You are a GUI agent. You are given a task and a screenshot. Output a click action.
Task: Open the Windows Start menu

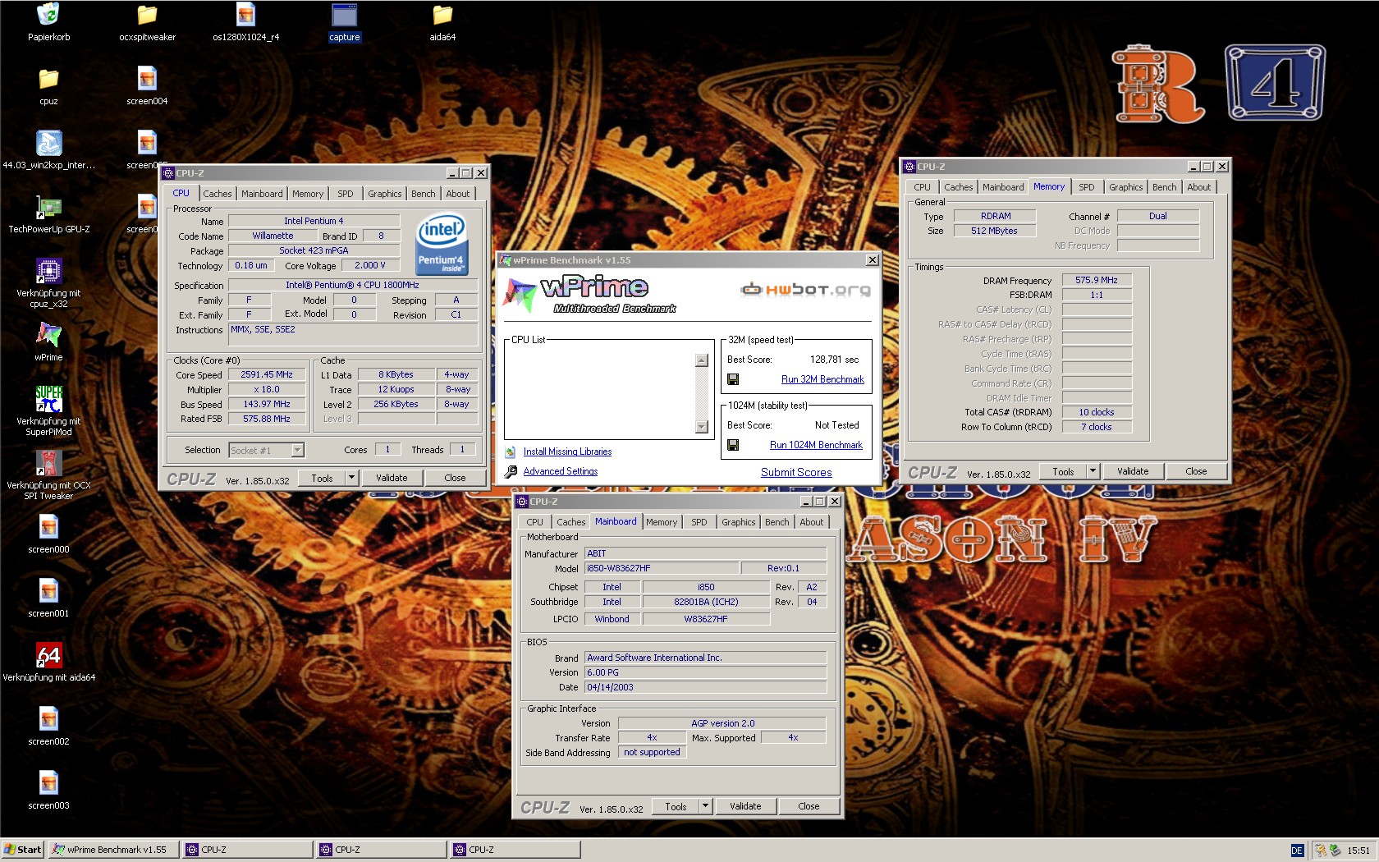point(23,850)
